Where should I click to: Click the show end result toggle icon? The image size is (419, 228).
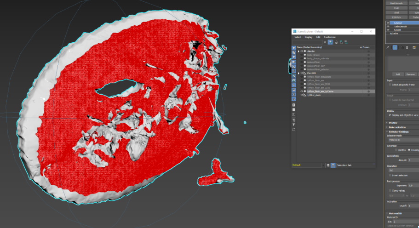pyautogui.click(x=395, y=47)
